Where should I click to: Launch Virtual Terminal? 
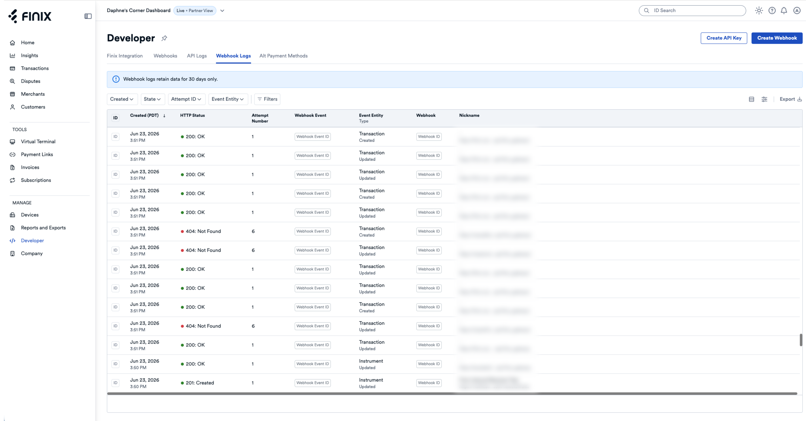pos(38,141)
